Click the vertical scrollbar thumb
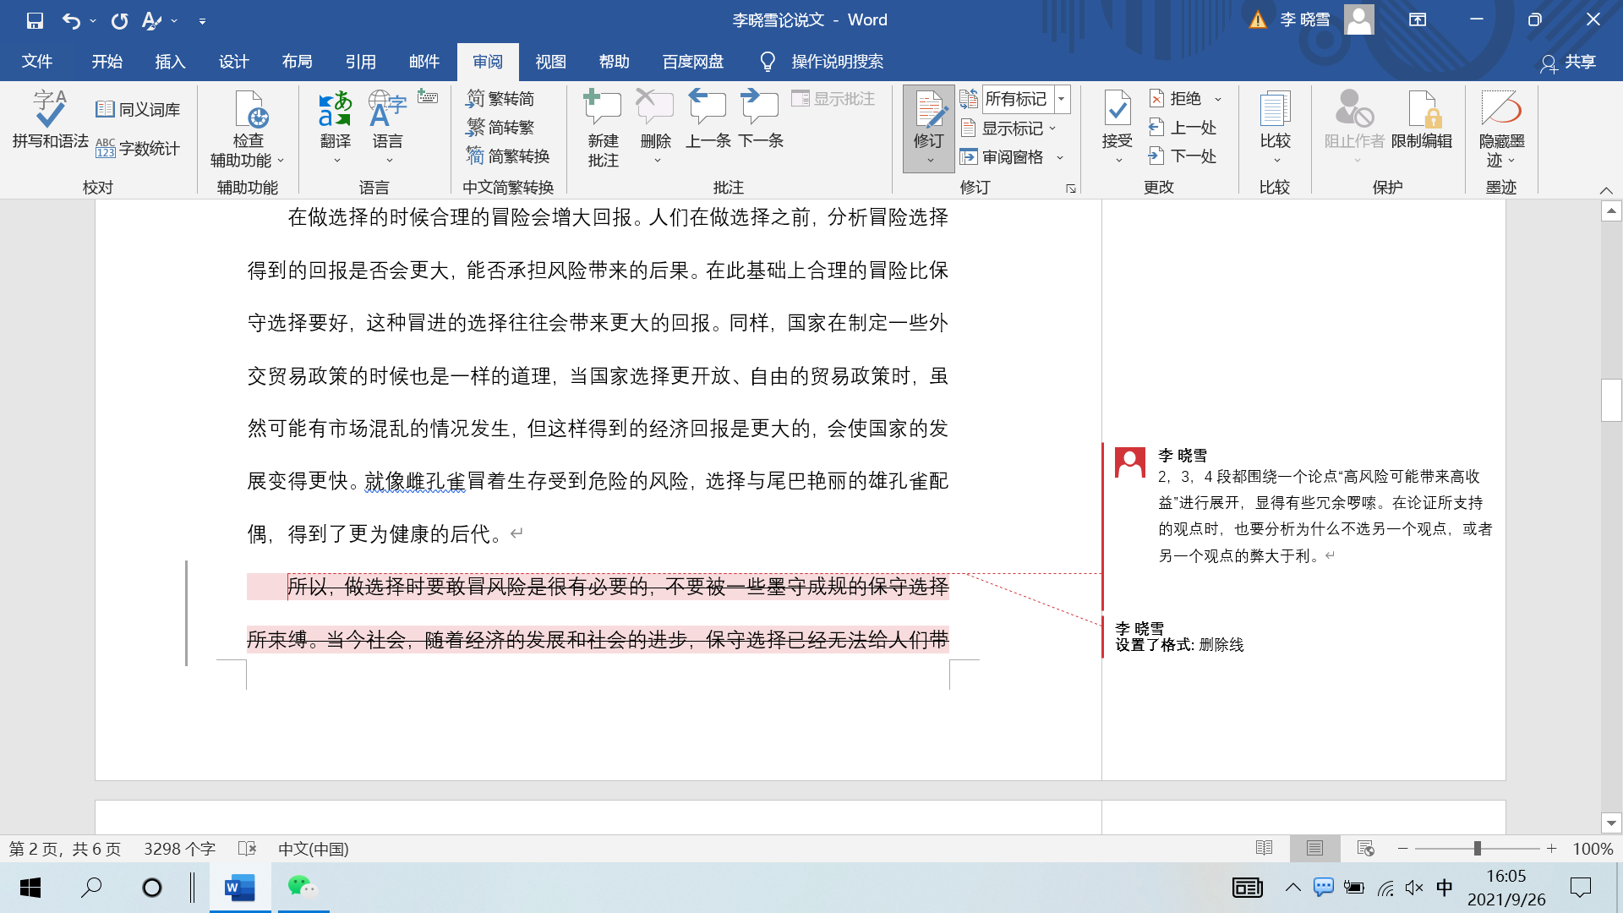1623x913 pixels. 1611,401
